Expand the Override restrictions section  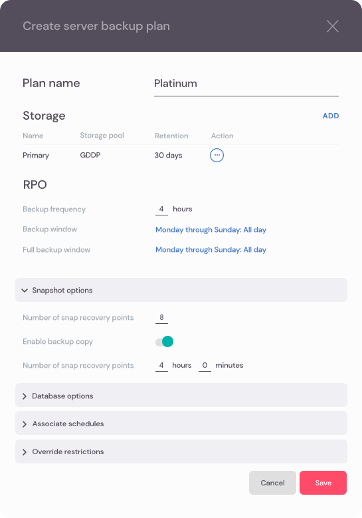click(181, 452)
